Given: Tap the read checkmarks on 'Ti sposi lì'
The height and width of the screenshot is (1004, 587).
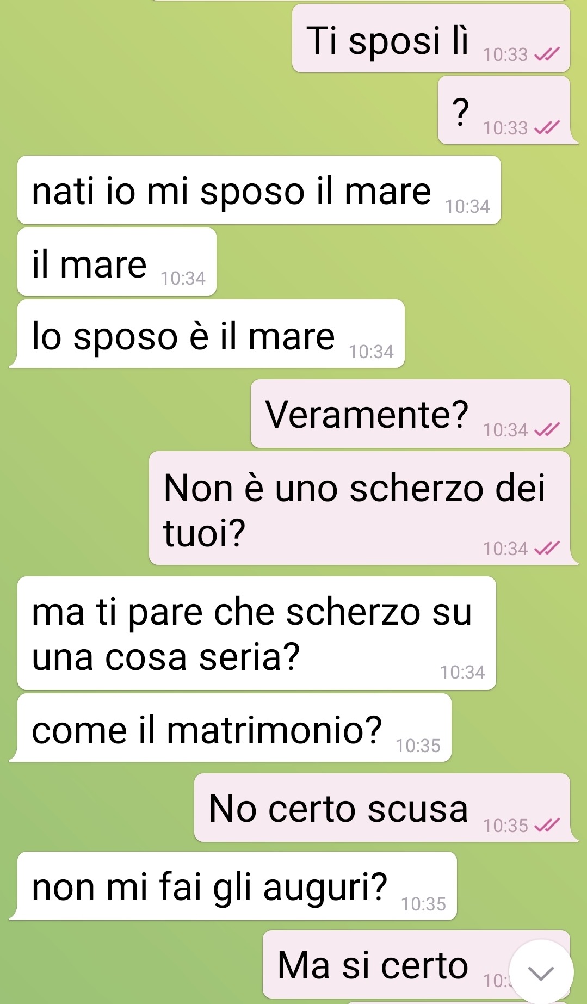Looking at the screenshot, I should click(x=546, y=54).
